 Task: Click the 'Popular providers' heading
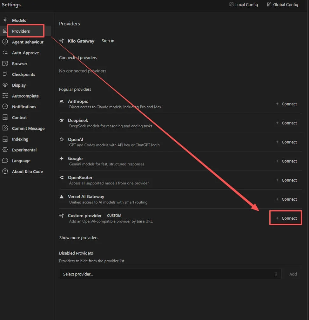(x=75, y=90)
